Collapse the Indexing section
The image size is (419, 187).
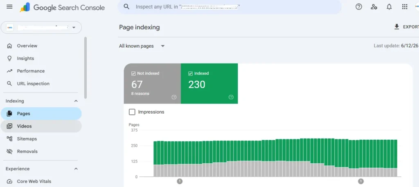[x=76, y=101]
